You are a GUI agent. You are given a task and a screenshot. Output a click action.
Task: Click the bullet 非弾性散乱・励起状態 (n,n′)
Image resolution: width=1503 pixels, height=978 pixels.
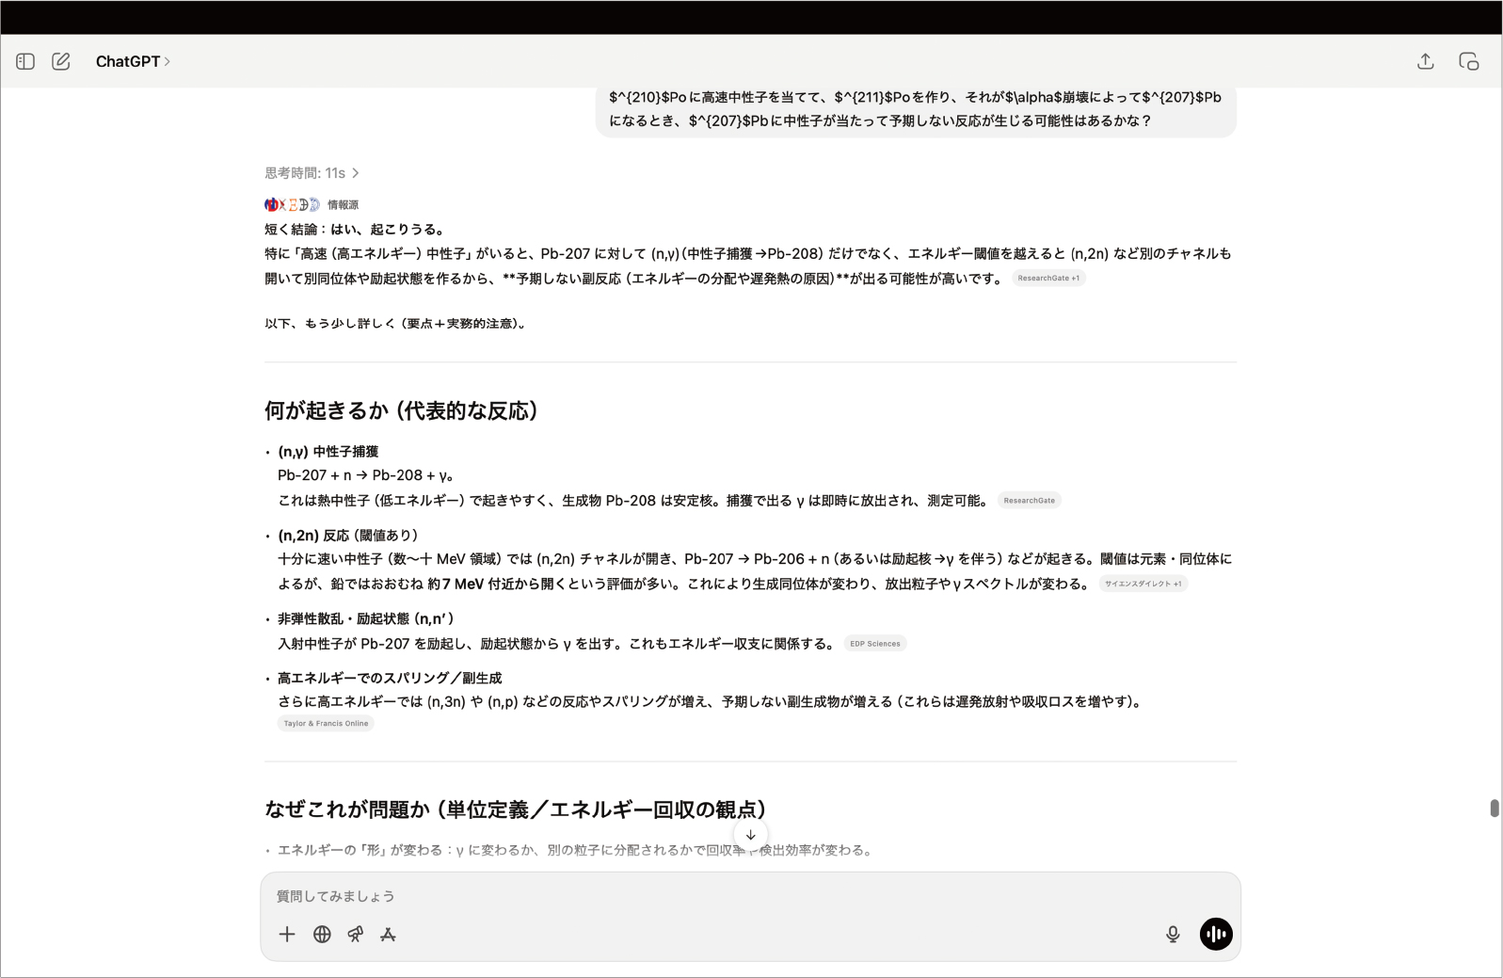click(x=367, y=618)
